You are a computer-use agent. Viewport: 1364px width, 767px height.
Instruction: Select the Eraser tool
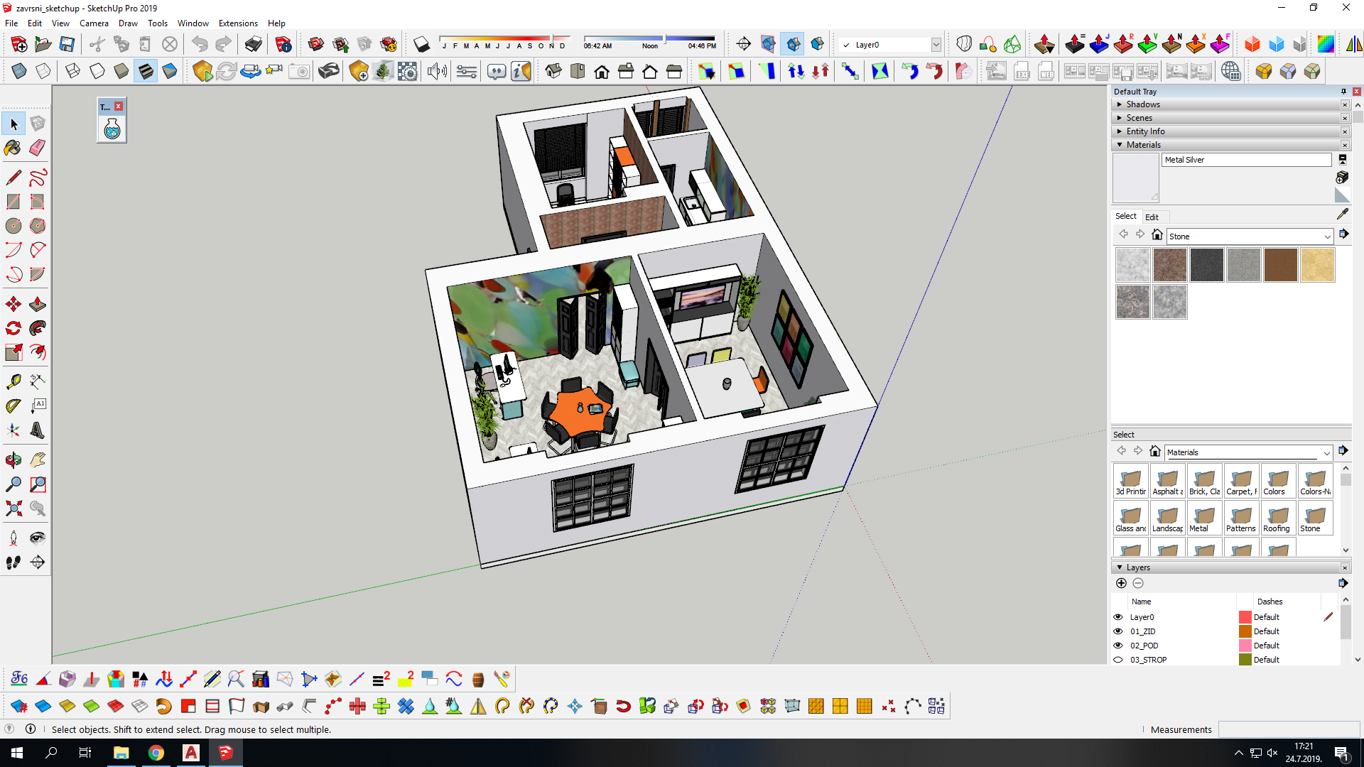tap(38, 148)
